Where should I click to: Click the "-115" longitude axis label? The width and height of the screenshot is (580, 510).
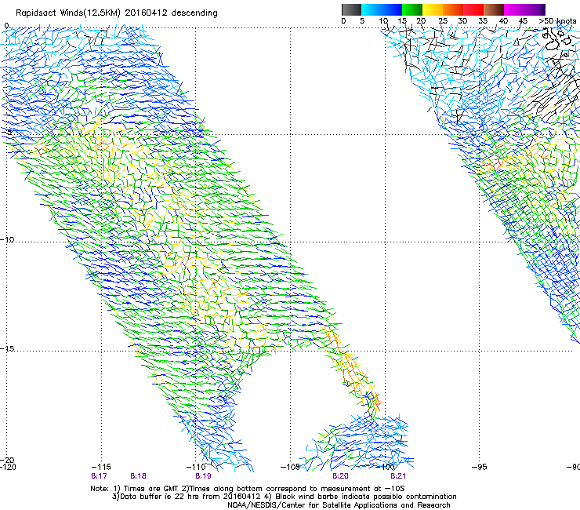tap(101, 467)
